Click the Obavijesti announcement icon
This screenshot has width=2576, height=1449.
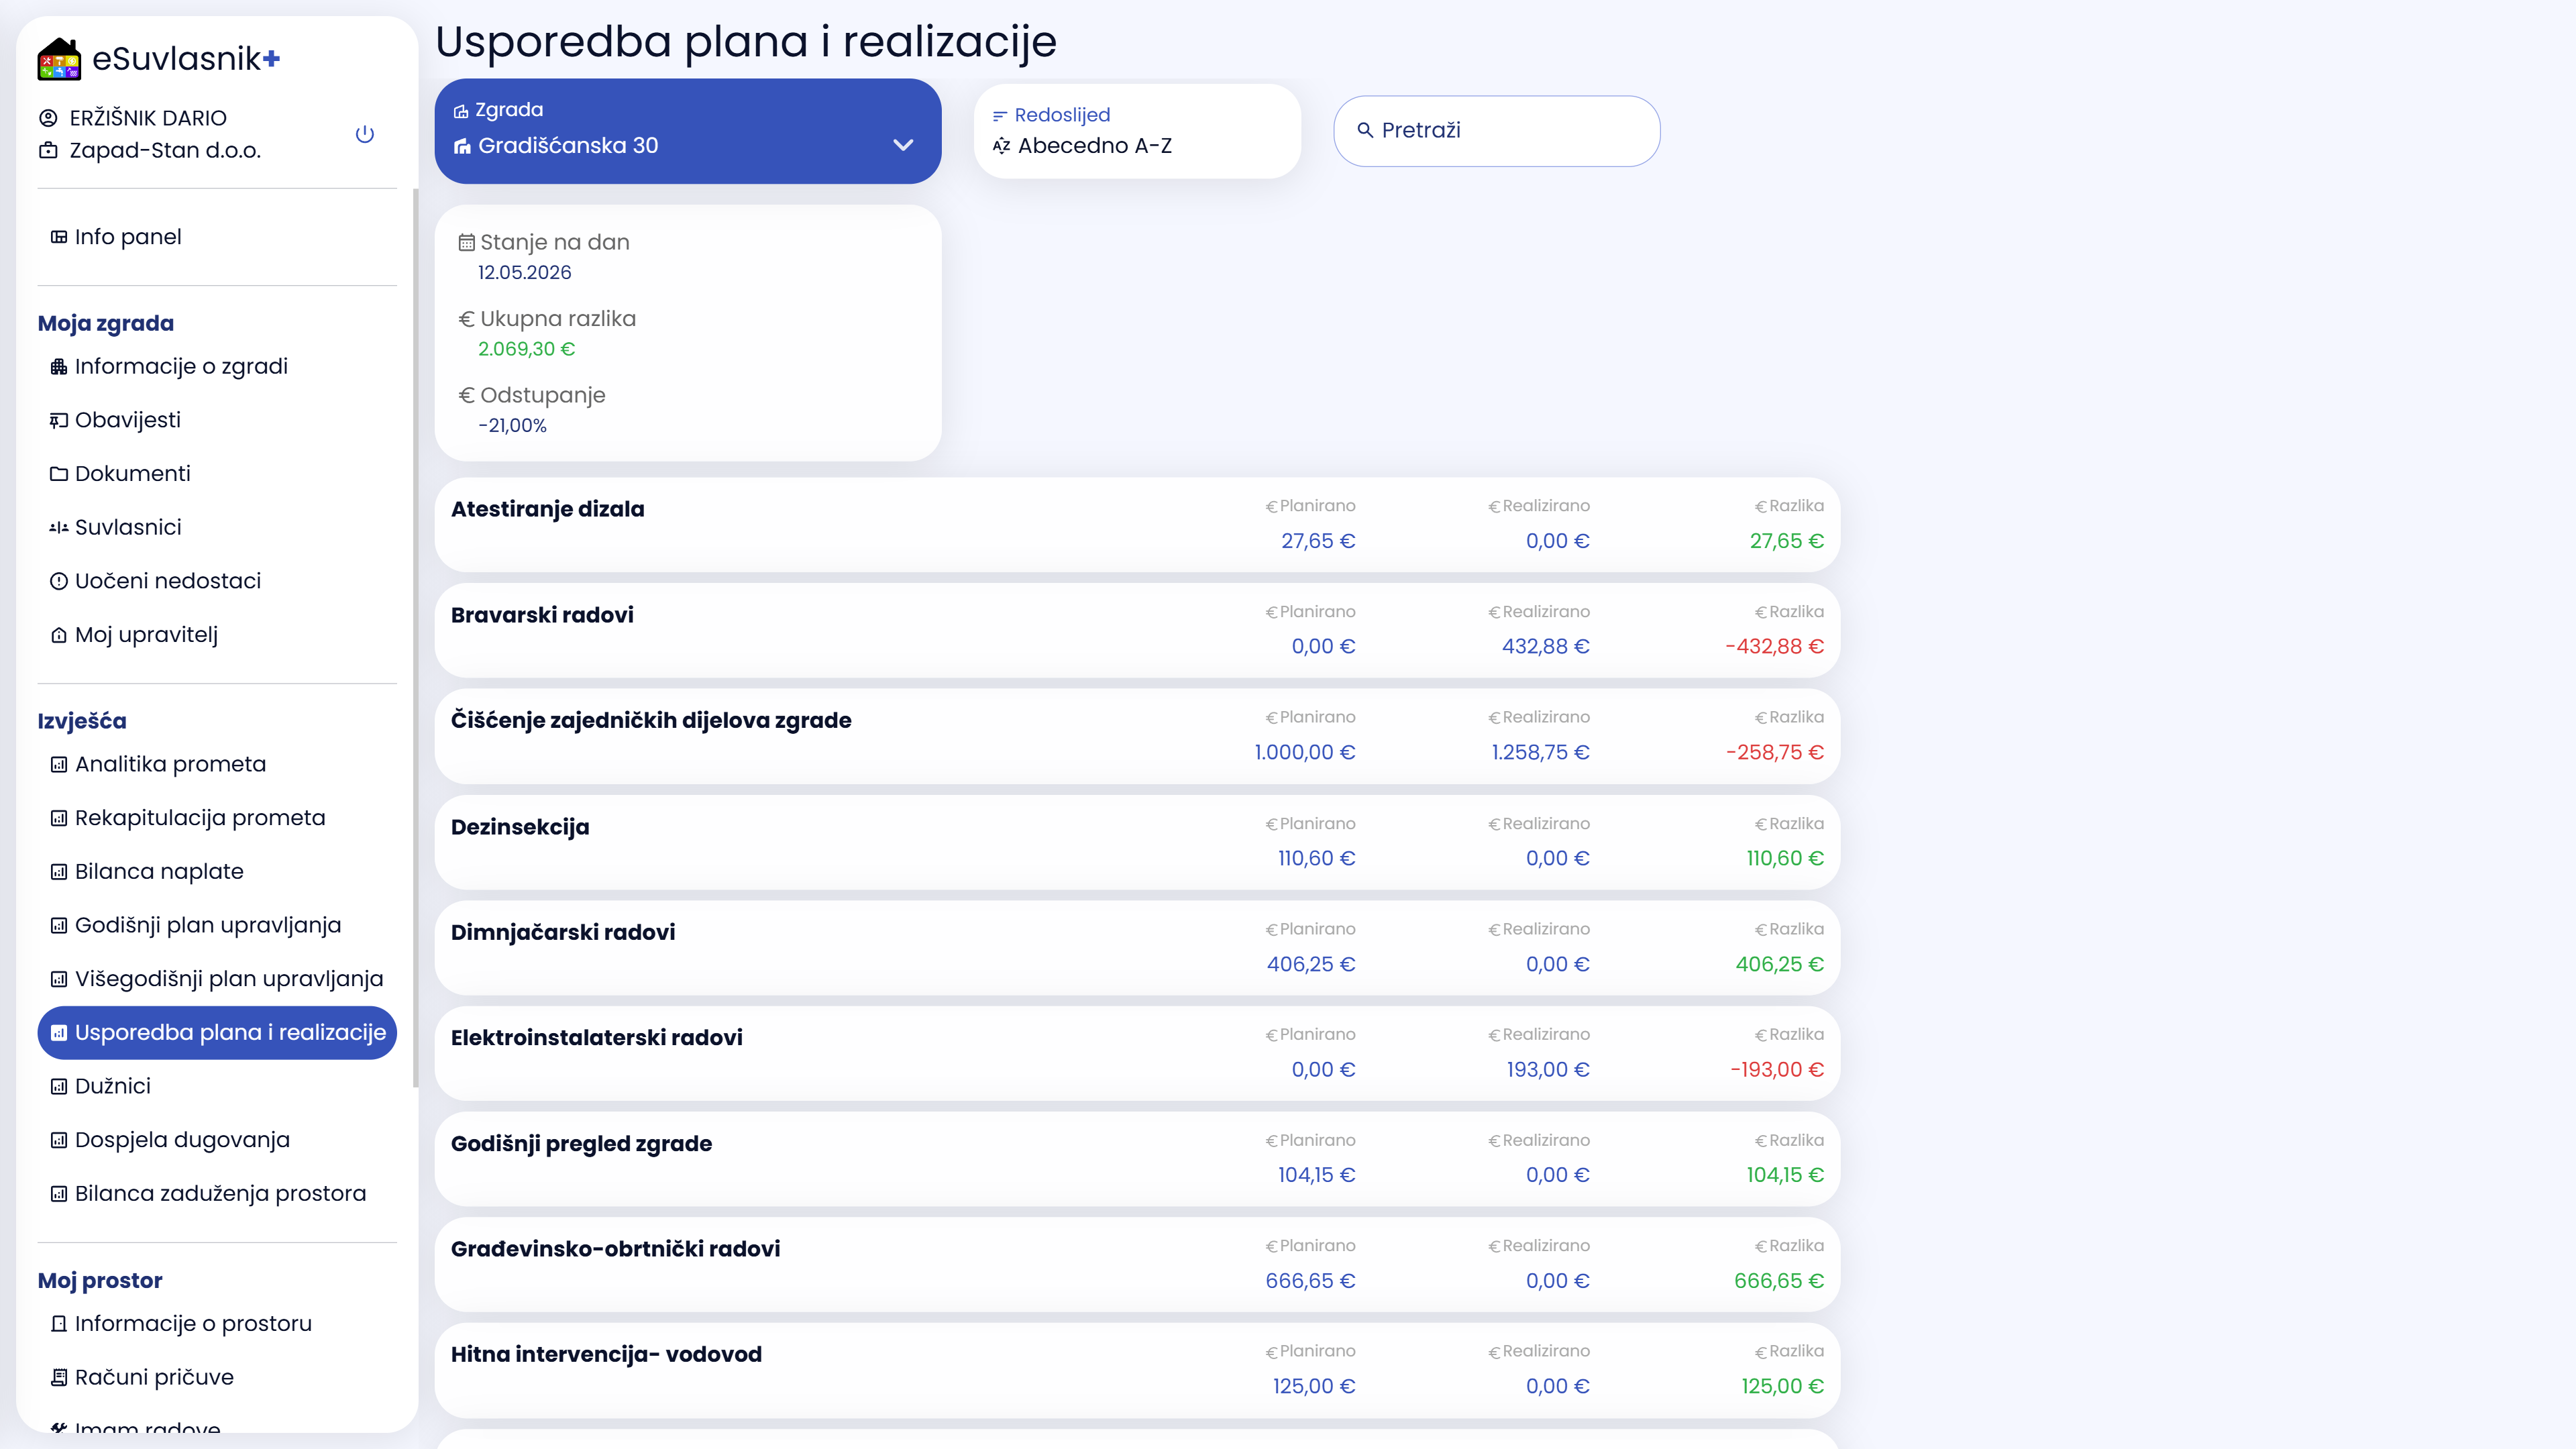point(59,421)
